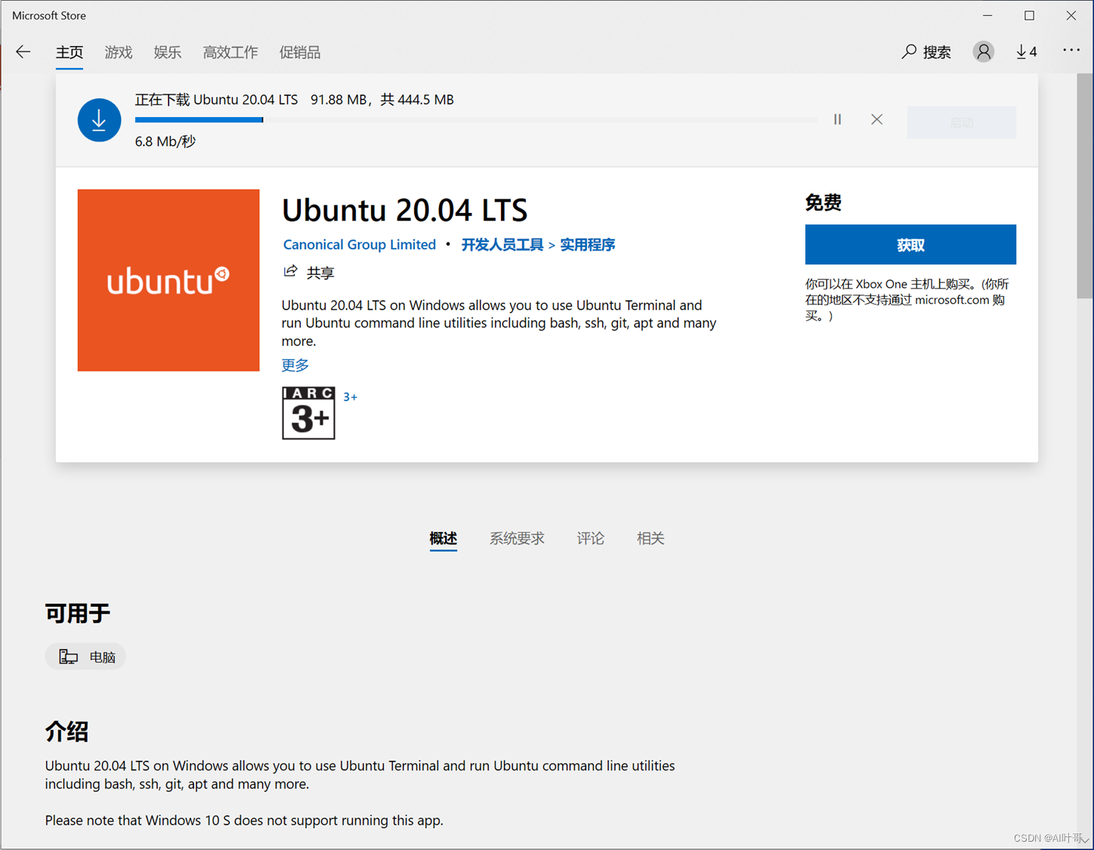Click the 可用于 section heading
The width and height of the screenshot is (1094, 850).
78,613
